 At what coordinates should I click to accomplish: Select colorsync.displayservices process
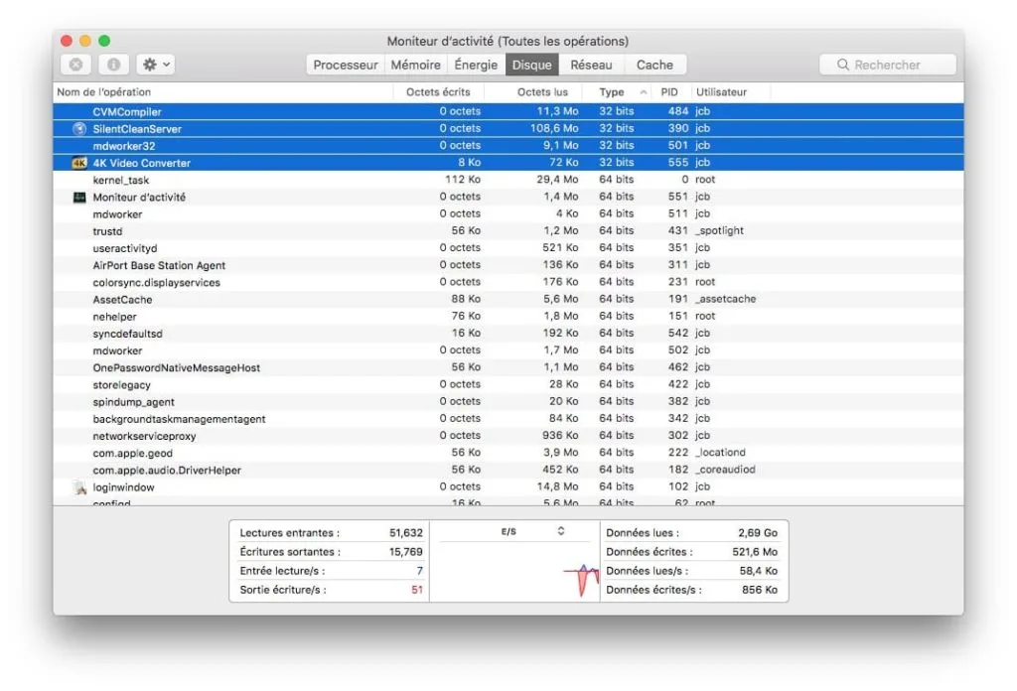(x=508, y=282)
